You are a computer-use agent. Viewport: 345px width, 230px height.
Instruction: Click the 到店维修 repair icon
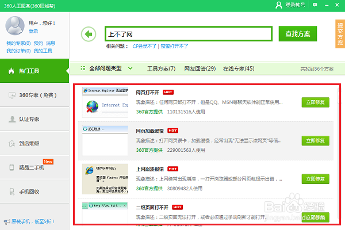pos(11,144)
